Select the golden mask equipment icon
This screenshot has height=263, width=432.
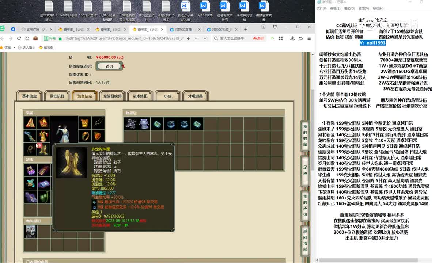tap(85, 122)
